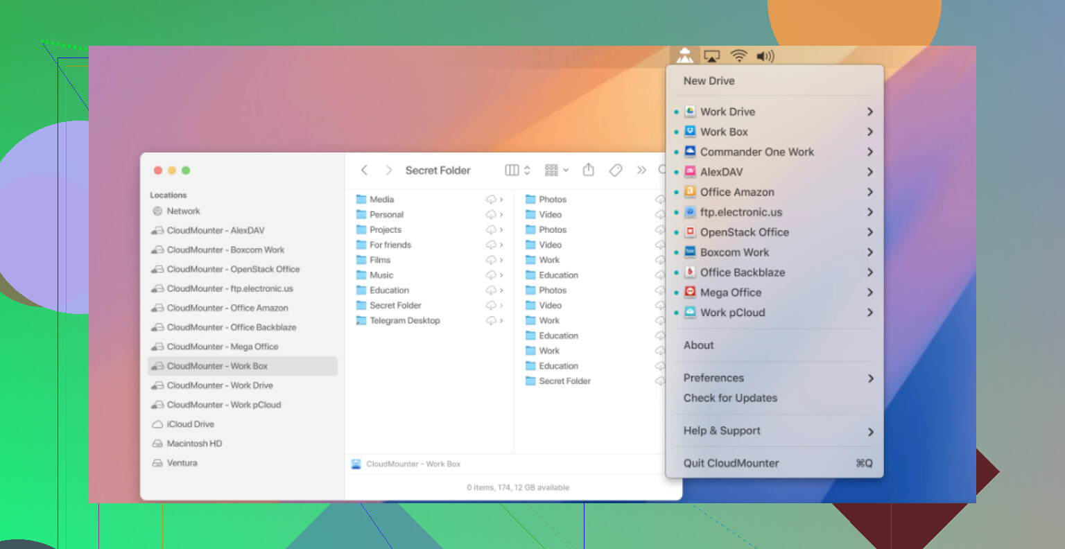This screenshot has width=1065, height=549.
Task: Click the tag icon in Finder toolbar
Action: (x=615, y=170)
